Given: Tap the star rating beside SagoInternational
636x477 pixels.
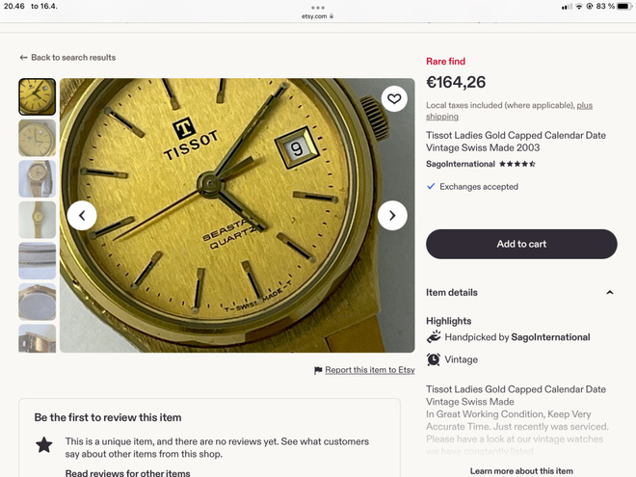Looking at the screenshot, I should (517, 164).
